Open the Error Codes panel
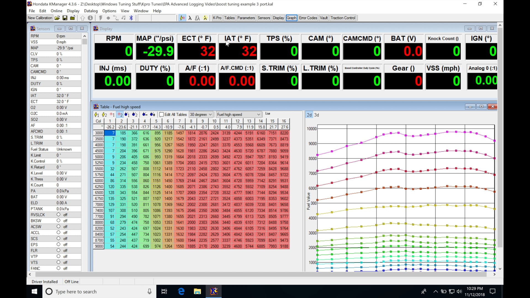Screen dimensions: 530x298 coord(308,18)
